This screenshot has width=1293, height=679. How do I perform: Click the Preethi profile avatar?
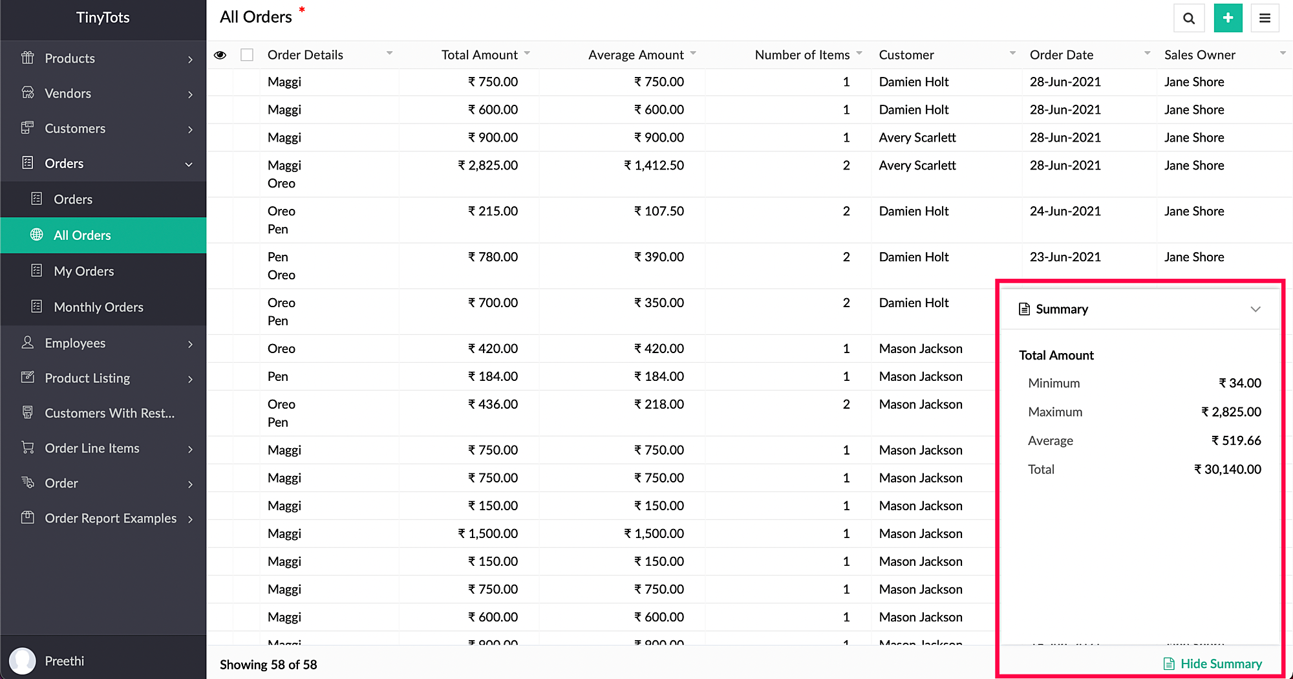pos(23,661)
